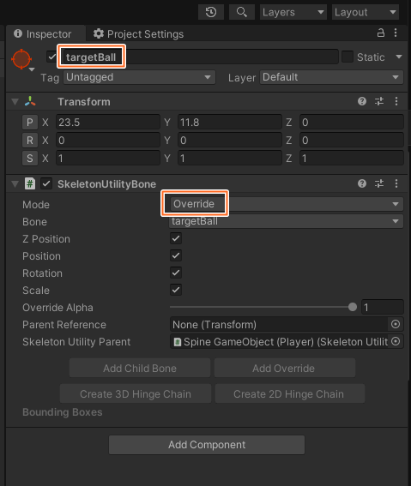Image resolution: width=411 pixels, height=486 pixels.
Task: Open Transform presets slider icon
Action: (379, 101)
